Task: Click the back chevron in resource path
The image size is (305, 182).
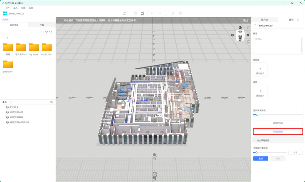Action: [x=5, y=38]
